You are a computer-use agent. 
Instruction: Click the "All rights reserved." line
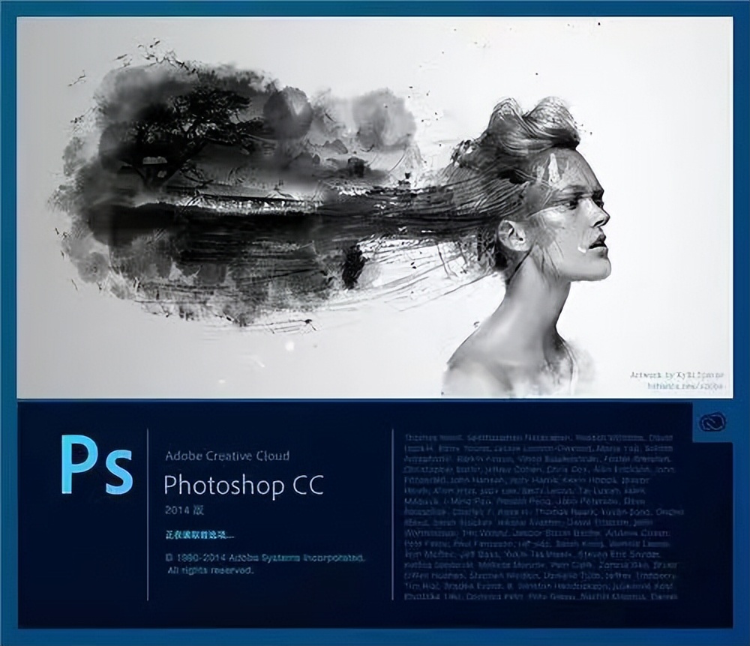tap(210, 570)
